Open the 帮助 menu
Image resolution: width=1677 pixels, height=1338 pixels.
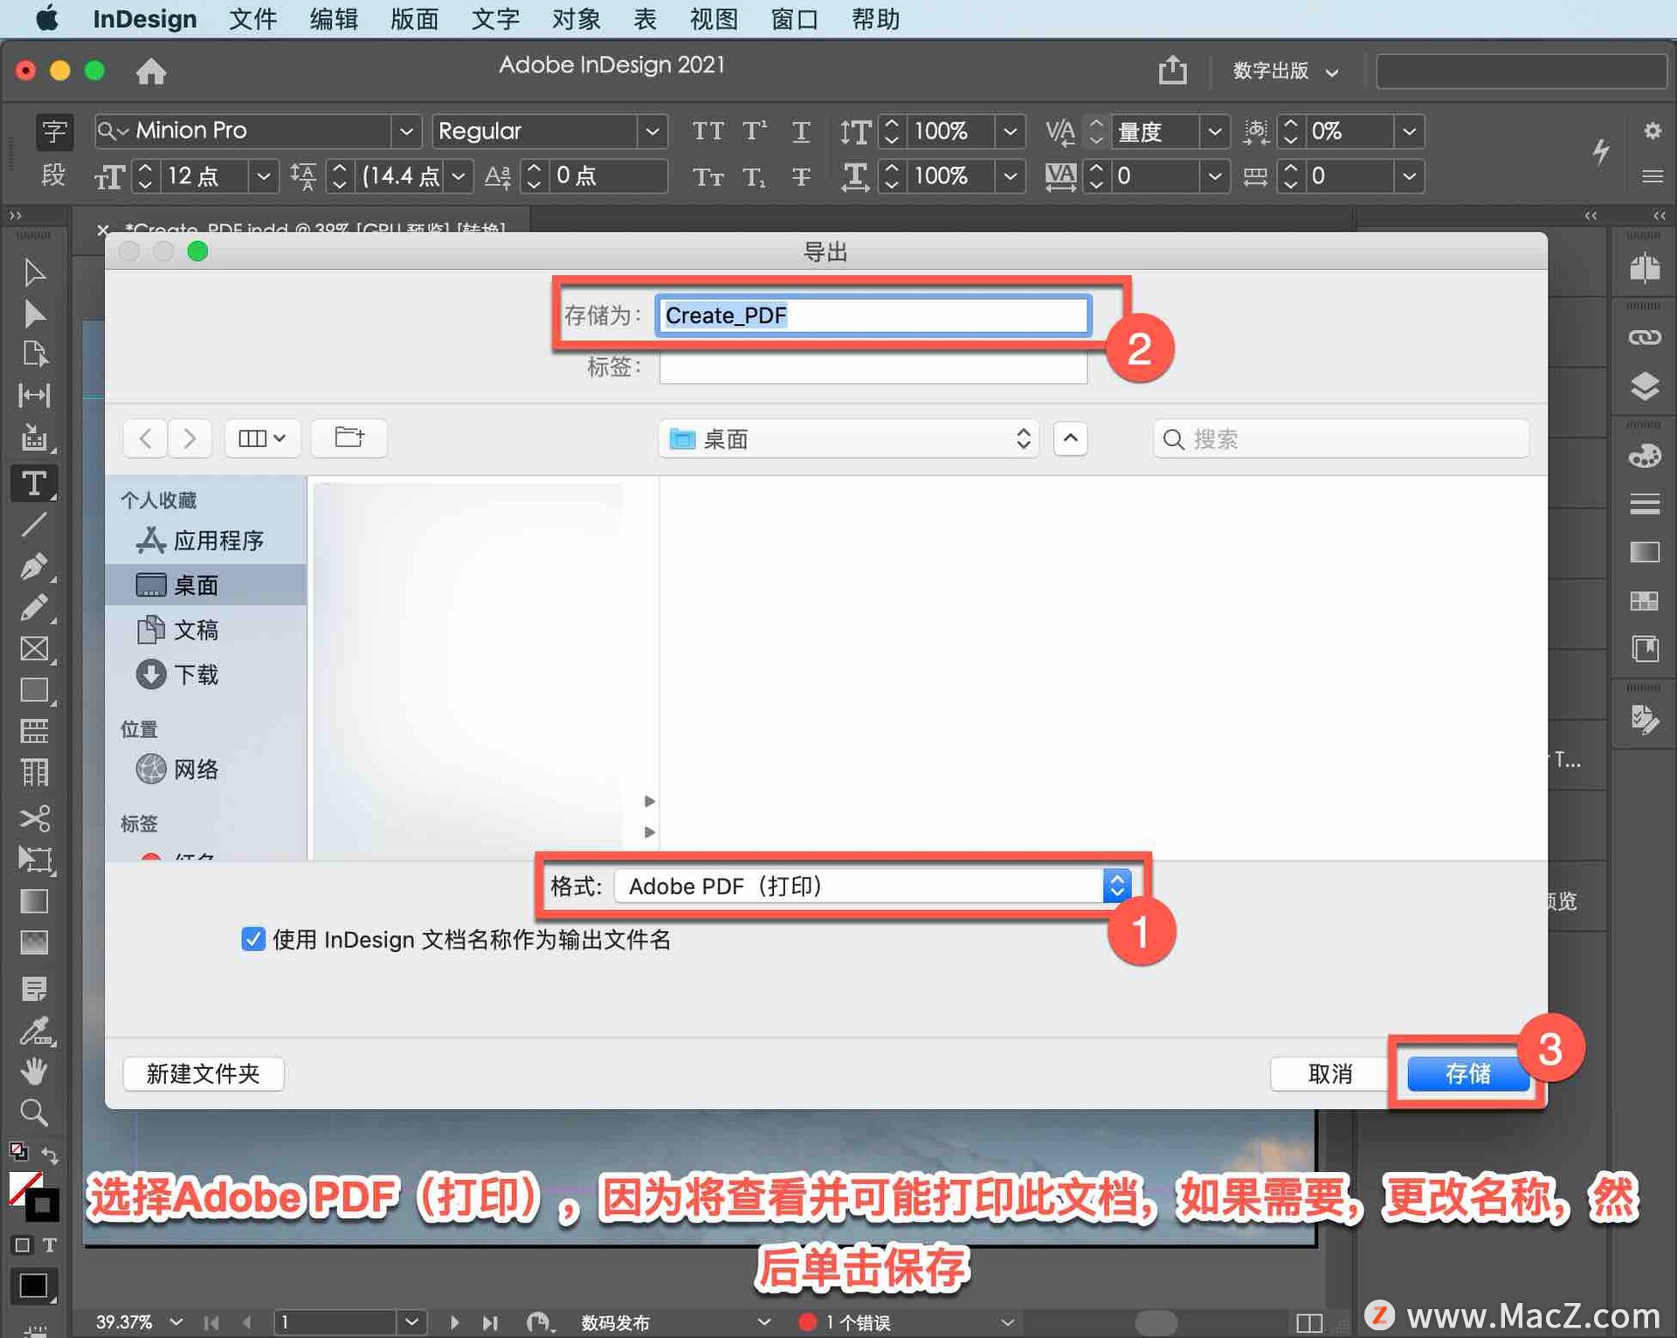click(x=876, y=18)
